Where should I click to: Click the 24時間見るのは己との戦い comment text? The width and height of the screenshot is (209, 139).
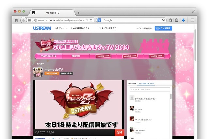145,99
